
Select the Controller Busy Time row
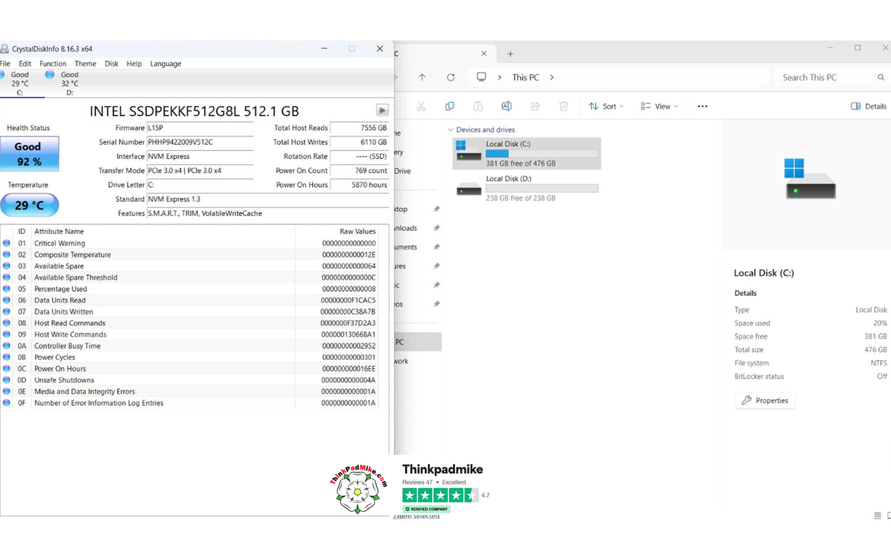pyautogui.click(x=189, y=346)
